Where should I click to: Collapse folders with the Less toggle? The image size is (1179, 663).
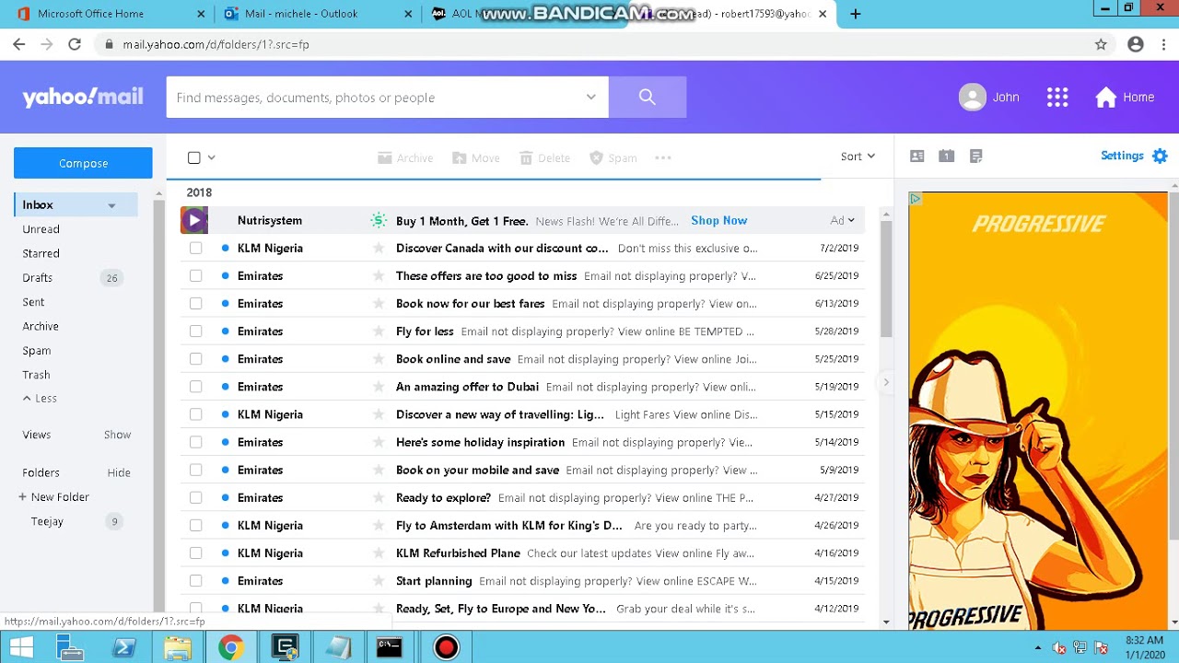click(40, 398)
